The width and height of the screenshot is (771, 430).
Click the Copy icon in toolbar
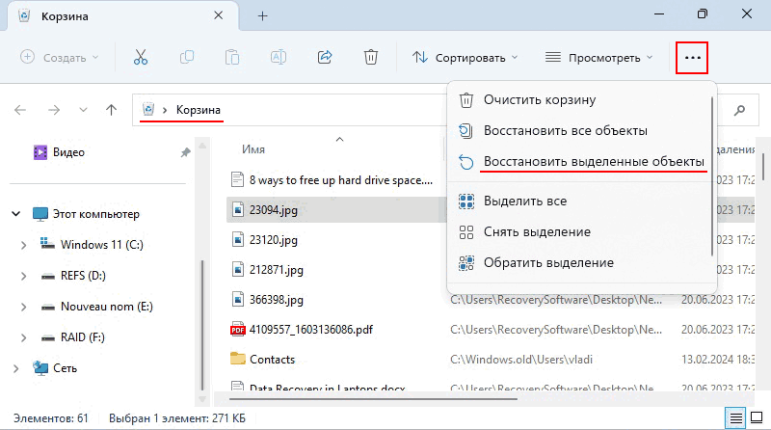(x=187, y=58)
